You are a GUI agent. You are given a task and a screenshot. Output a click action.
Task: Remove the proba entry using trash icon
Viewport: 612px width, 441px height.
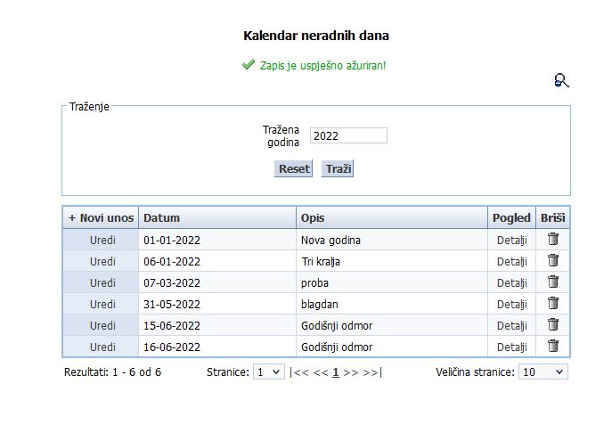click(x=552, y=282)
